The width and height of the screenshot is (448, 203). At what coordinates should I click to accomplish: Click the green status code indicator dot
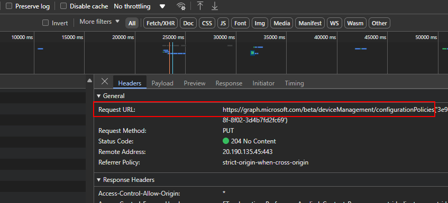coord(226,141)
